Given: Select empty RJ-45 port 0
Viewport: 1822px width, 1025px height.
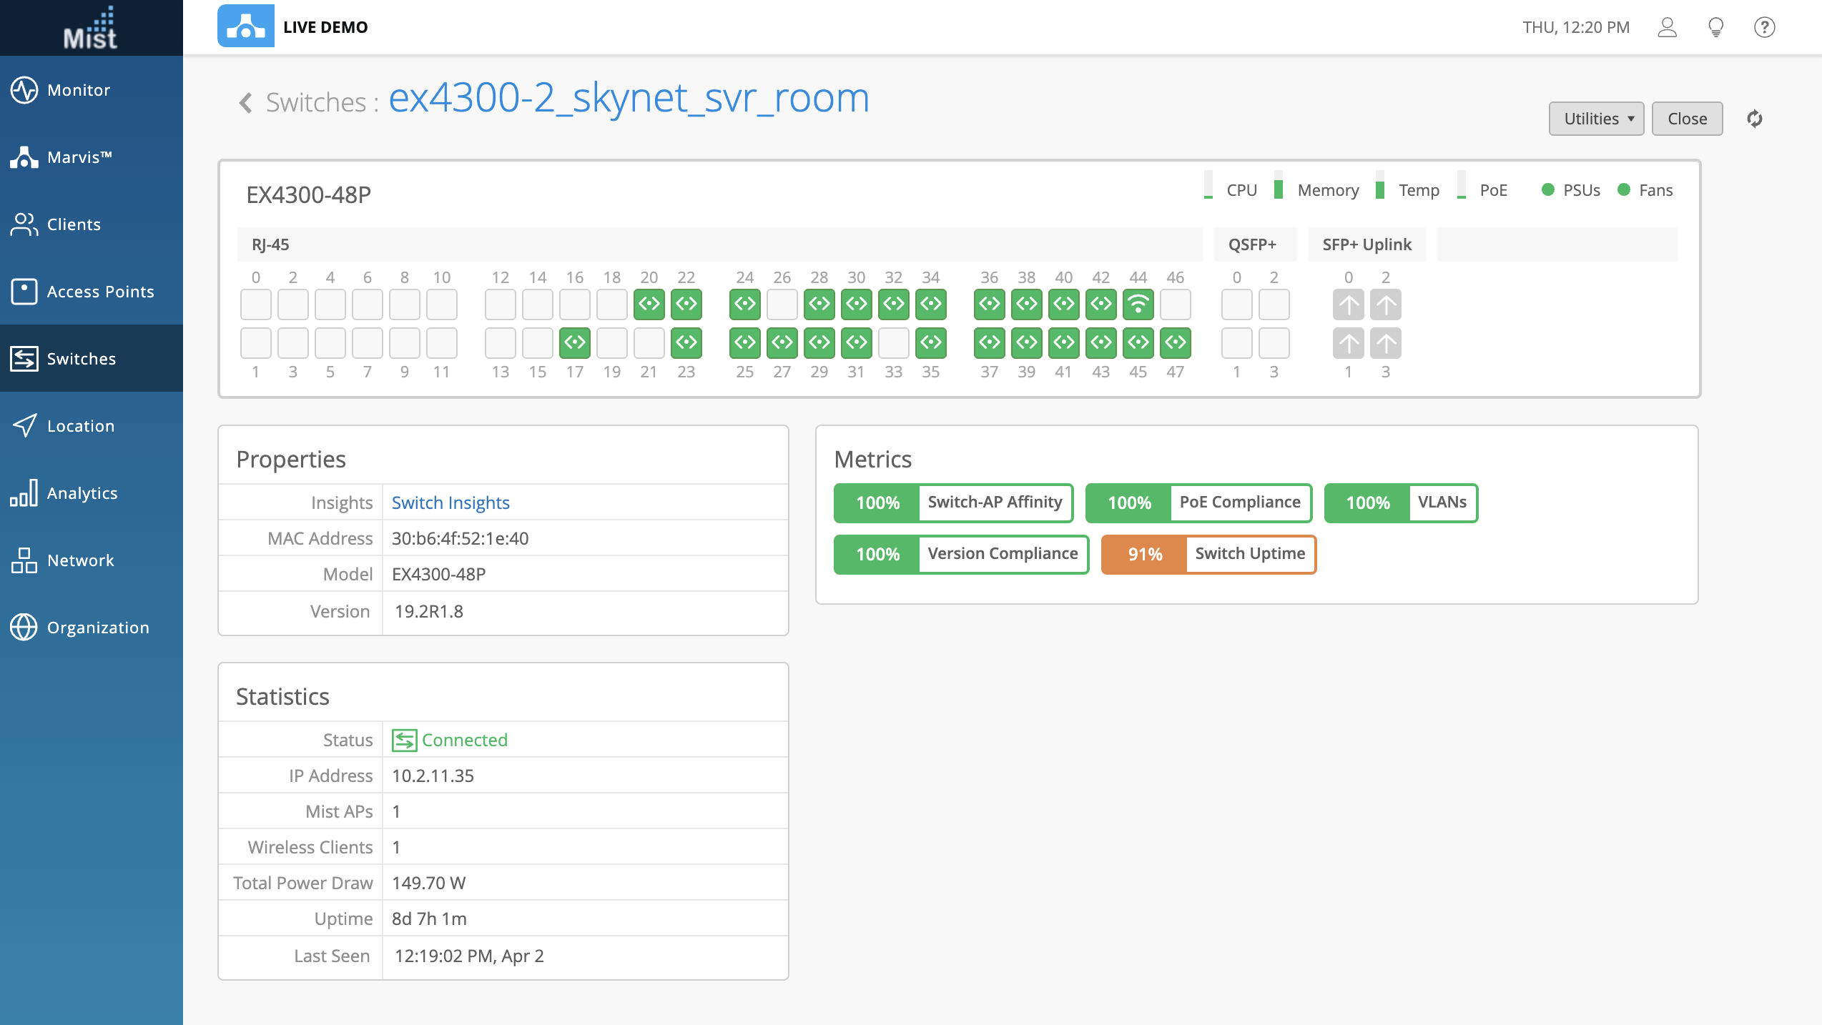Looking at the screenshot, I should coord(255,304).
